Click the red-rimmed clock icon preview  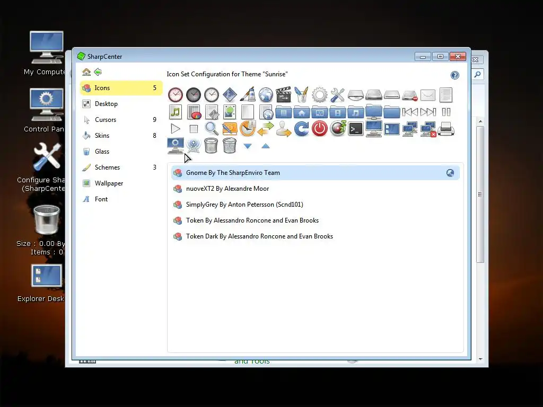(176, 95)
